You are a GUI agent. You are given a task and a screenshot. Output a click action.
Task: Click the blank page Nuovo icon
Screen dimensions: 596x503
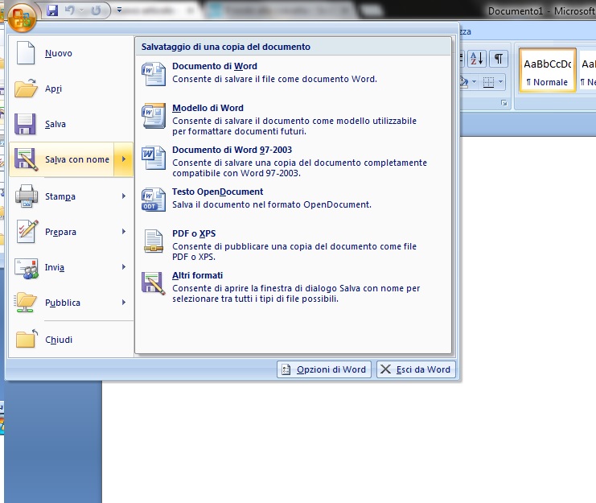(x=26, y=53)
